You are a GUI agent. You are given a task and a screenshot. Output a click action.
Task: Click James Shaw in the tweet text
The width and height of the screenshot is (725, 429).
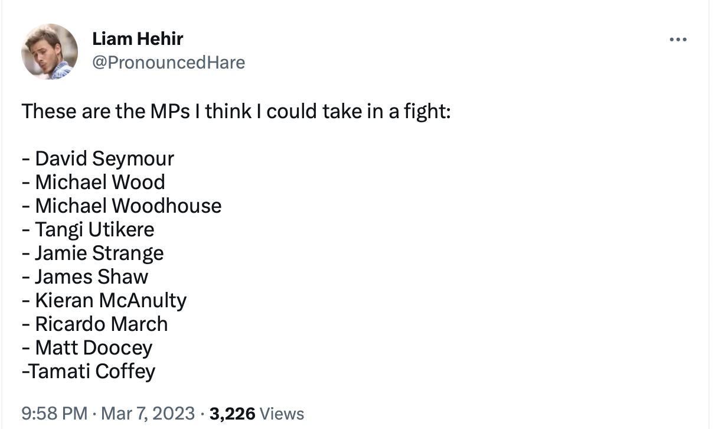click(x=92, y=277)
